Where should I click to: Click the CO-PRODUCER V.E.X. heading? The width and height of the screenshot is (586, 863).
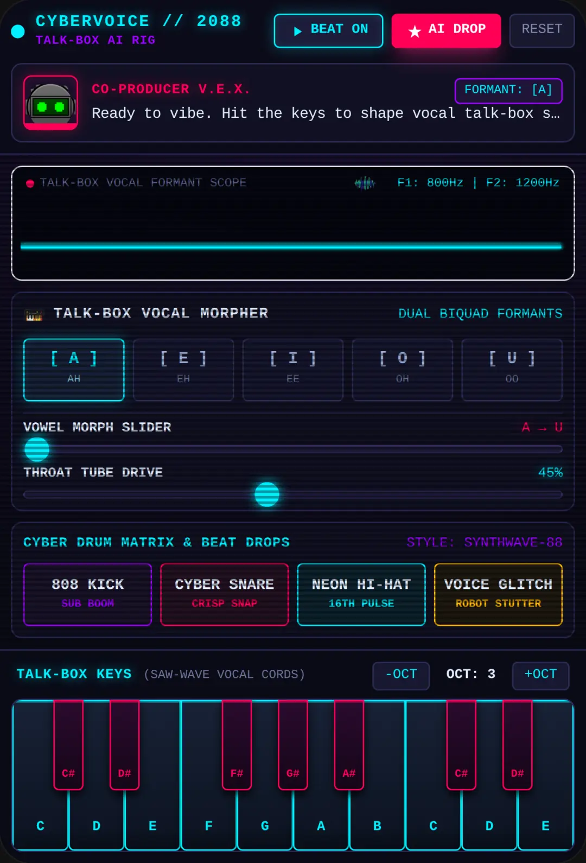[x=171, y=89]
